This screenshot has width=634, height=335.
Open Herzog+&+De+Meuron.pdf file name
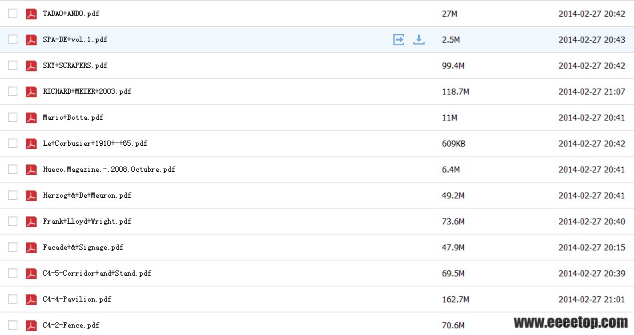click(x=87, y=195)
